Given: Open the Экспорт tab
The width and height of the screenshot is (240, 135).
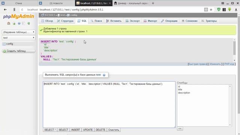Looking at the screenshot, I should (132, 21).
